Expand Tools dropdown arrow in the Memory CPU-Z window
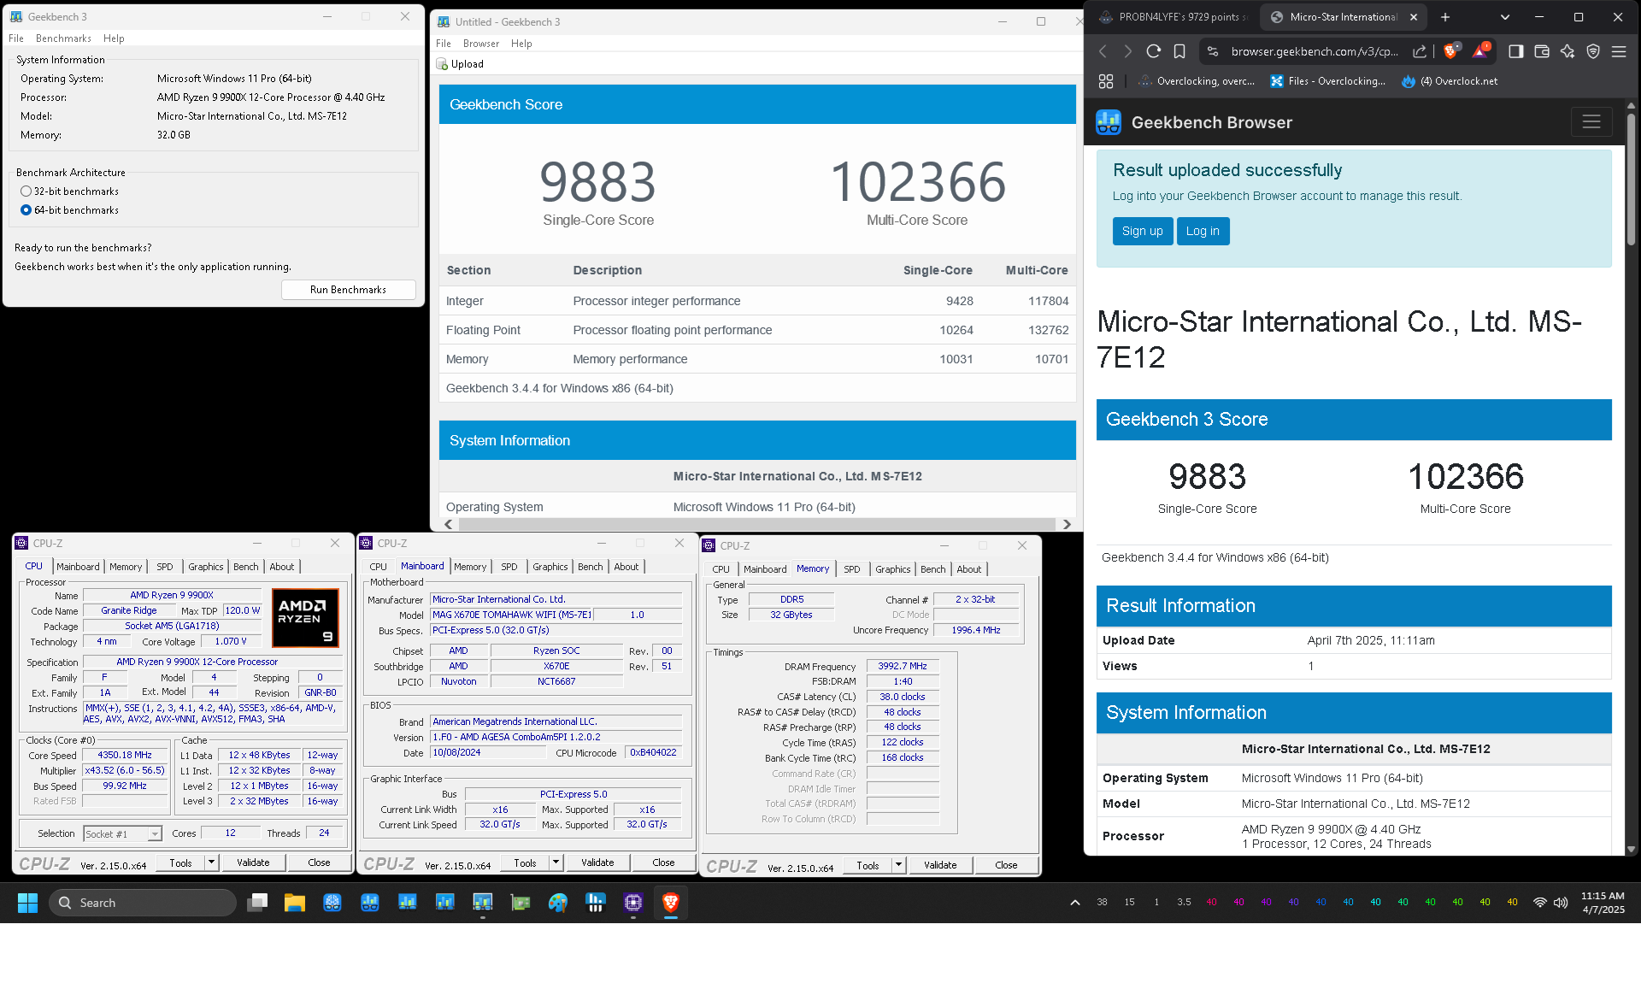 click(899, 865)
